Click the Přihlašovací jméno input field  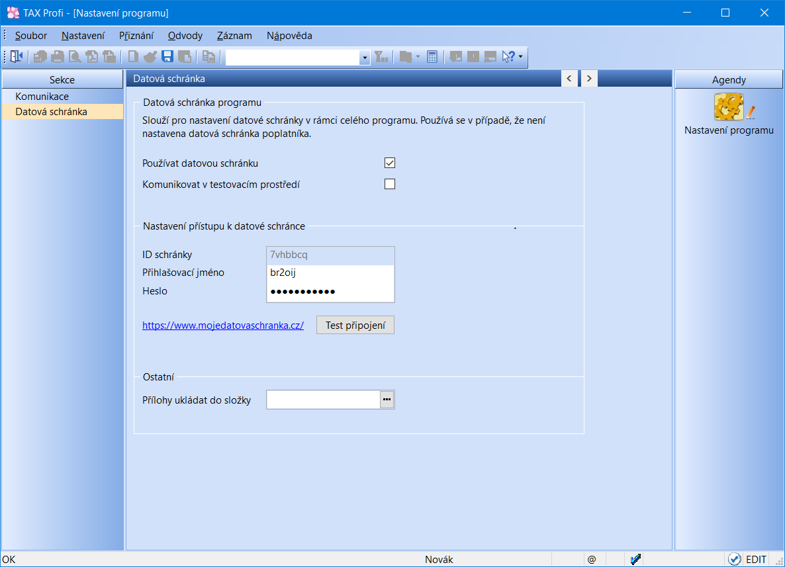point(330,273)
